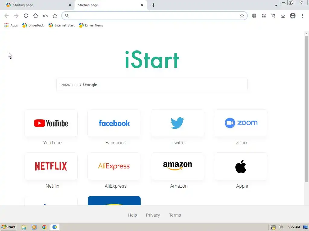Open the AliExpress shortcut tile

click(114, 166)
